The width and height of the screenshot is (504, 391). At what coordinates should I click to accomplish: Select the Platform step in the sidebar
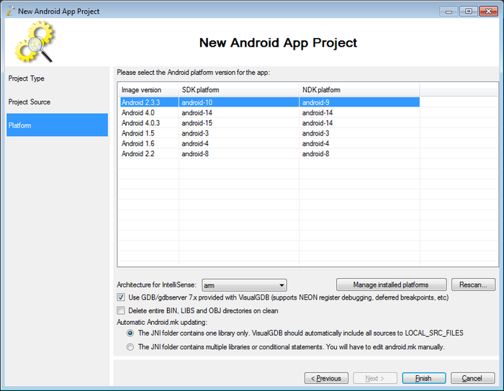(x=57, y=125)
